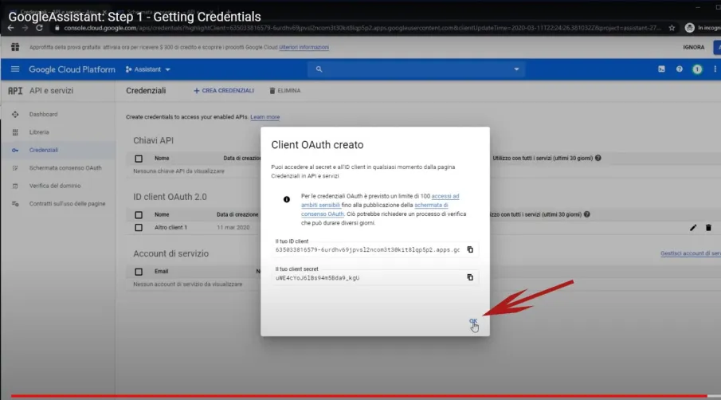The width and height of the screenshot is (721, 400).
Task: Click OK to close the dialog
Action: (x=473, y=321)
